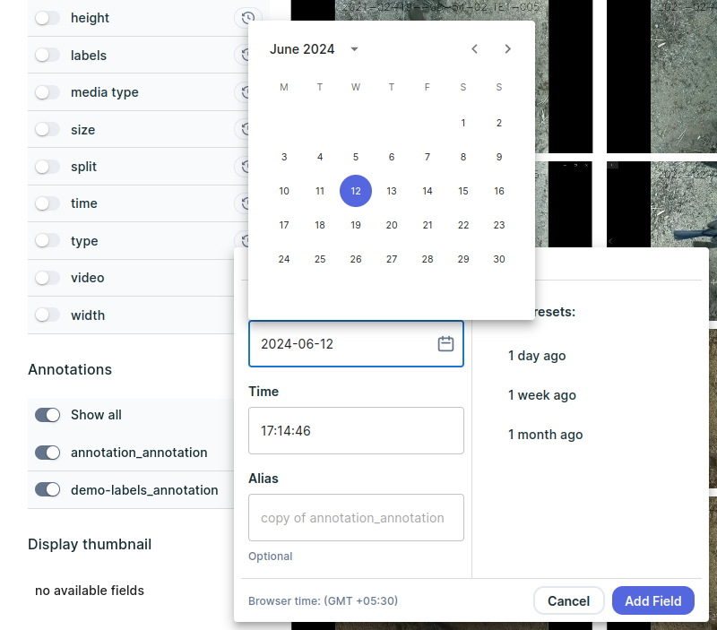Toggle the height field switch
The image size is (717, 630).
[48, 18]
